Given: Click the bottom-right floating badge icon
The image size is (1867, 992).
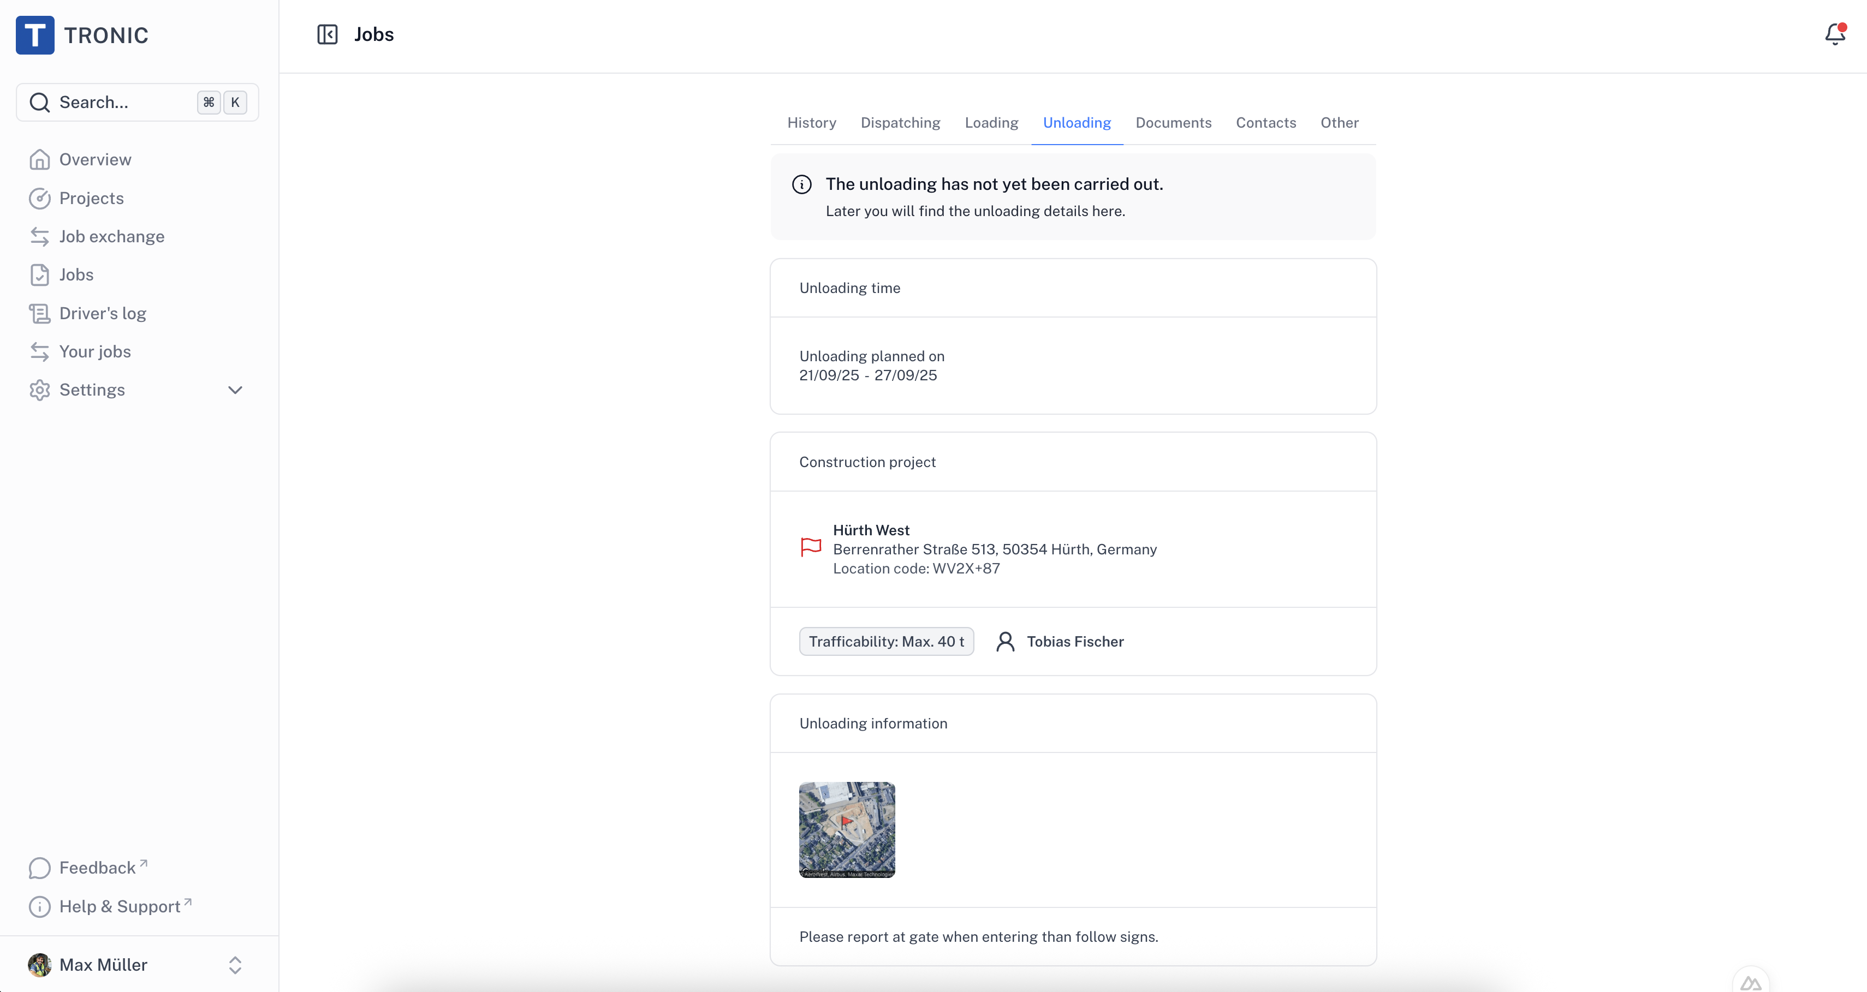Looking at the screenshot, I should (1750, 983).
